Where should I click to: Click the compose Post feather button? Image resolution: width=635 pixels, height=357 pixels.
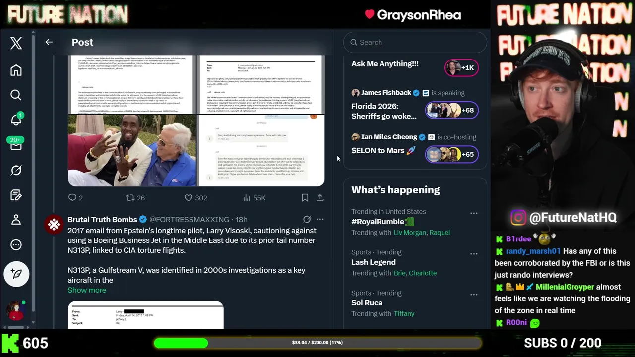[x=16, y=274]
